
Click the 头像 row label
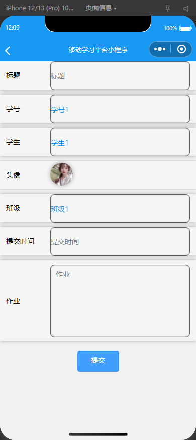[x=13, y=175]
